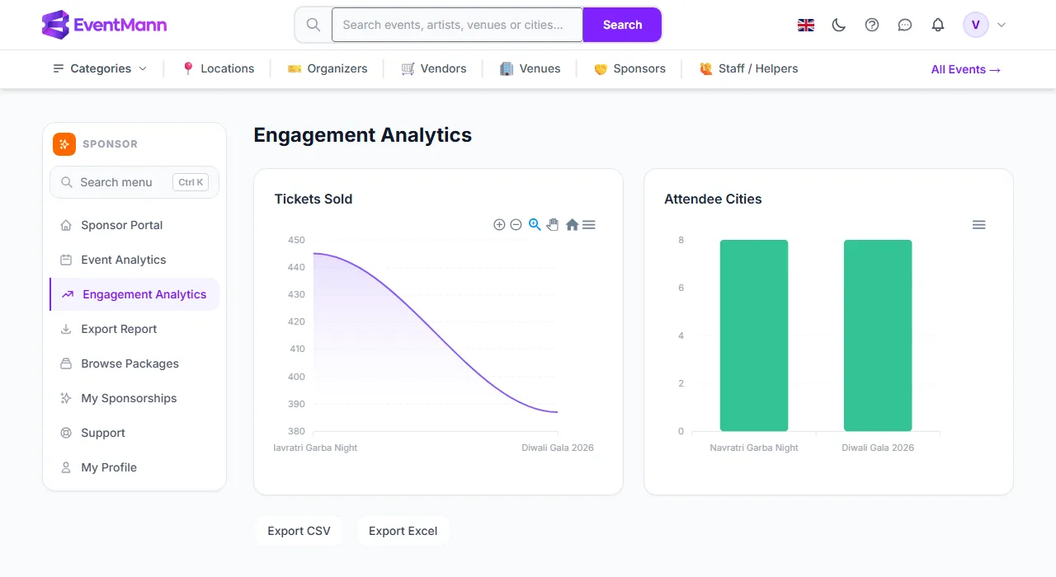Screen dimensions: 1056x577
Task: Click Navratri Garba Night label under bar chart
Action: (x=754, y=448)
